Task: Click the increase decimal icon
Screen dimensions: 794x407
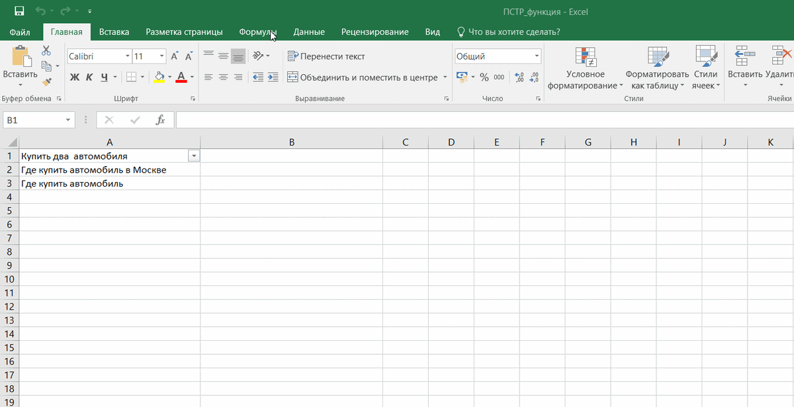Action: pyautogui.click(x=519, y=77)
